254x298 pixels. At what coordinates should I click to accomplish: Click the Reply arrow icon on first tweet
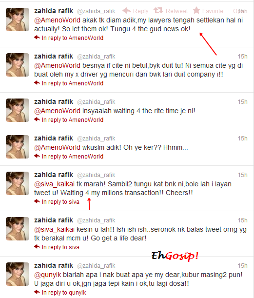click(x=127, y=10)
